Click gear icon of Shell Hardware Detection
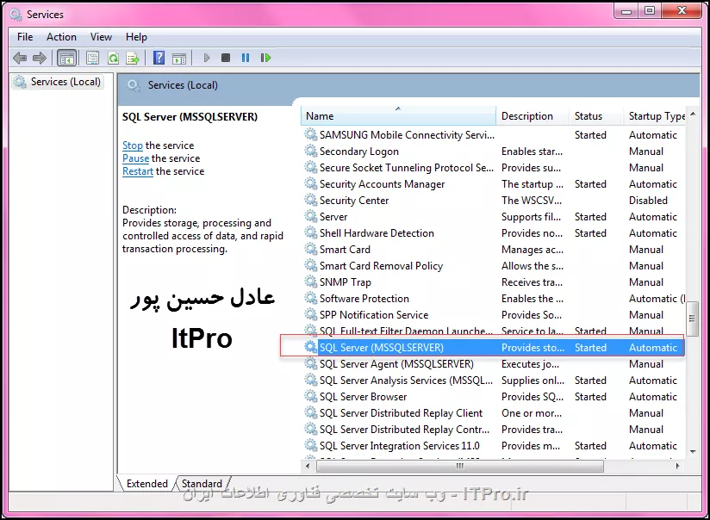 click(x=310, y=233)
